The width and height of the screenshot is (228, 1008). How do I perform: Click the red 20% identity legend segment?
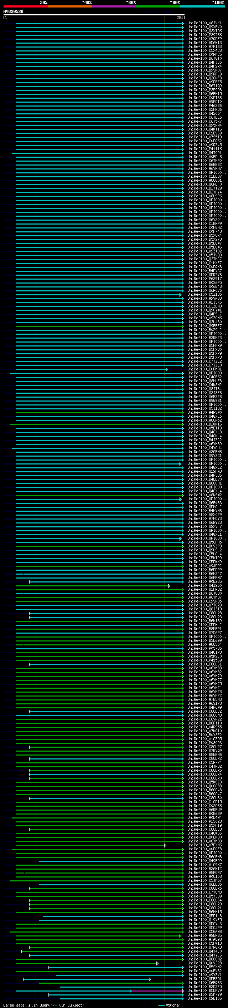[x=25, y=6]
